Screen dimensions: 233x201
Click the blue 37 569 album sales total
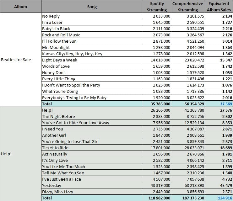tap(219, 104)
